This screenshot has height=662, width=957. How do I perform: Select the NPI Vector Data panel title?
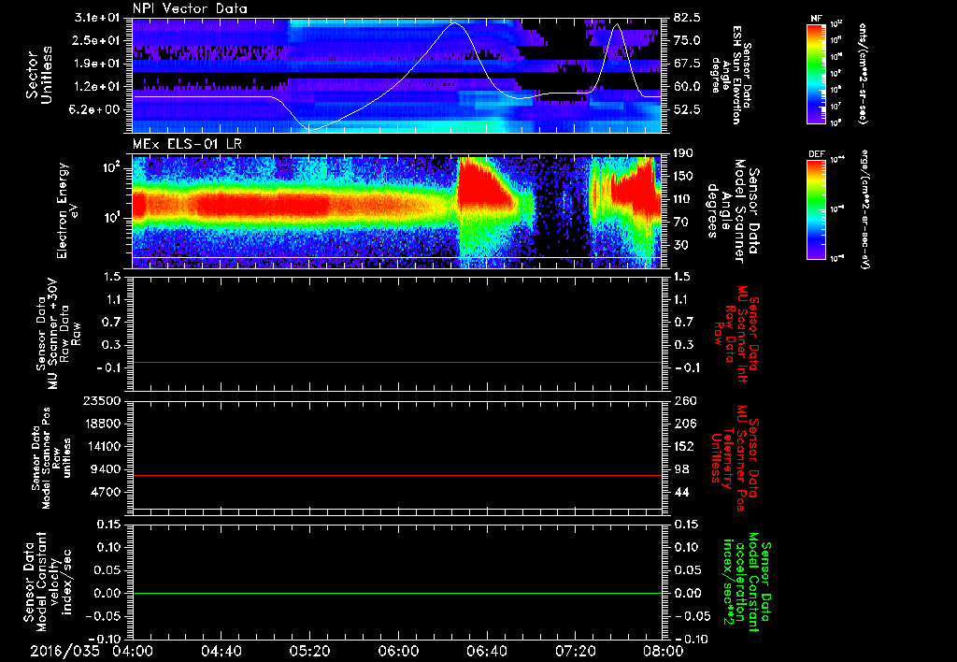(x=190, y=8)
